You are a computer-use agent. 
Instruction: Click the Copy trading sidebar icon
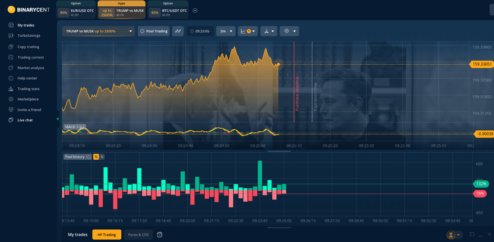(x=11, y=47)
